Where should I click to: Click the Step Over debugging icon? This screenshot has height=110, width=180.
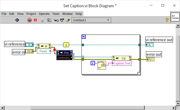tap(62, 20)
